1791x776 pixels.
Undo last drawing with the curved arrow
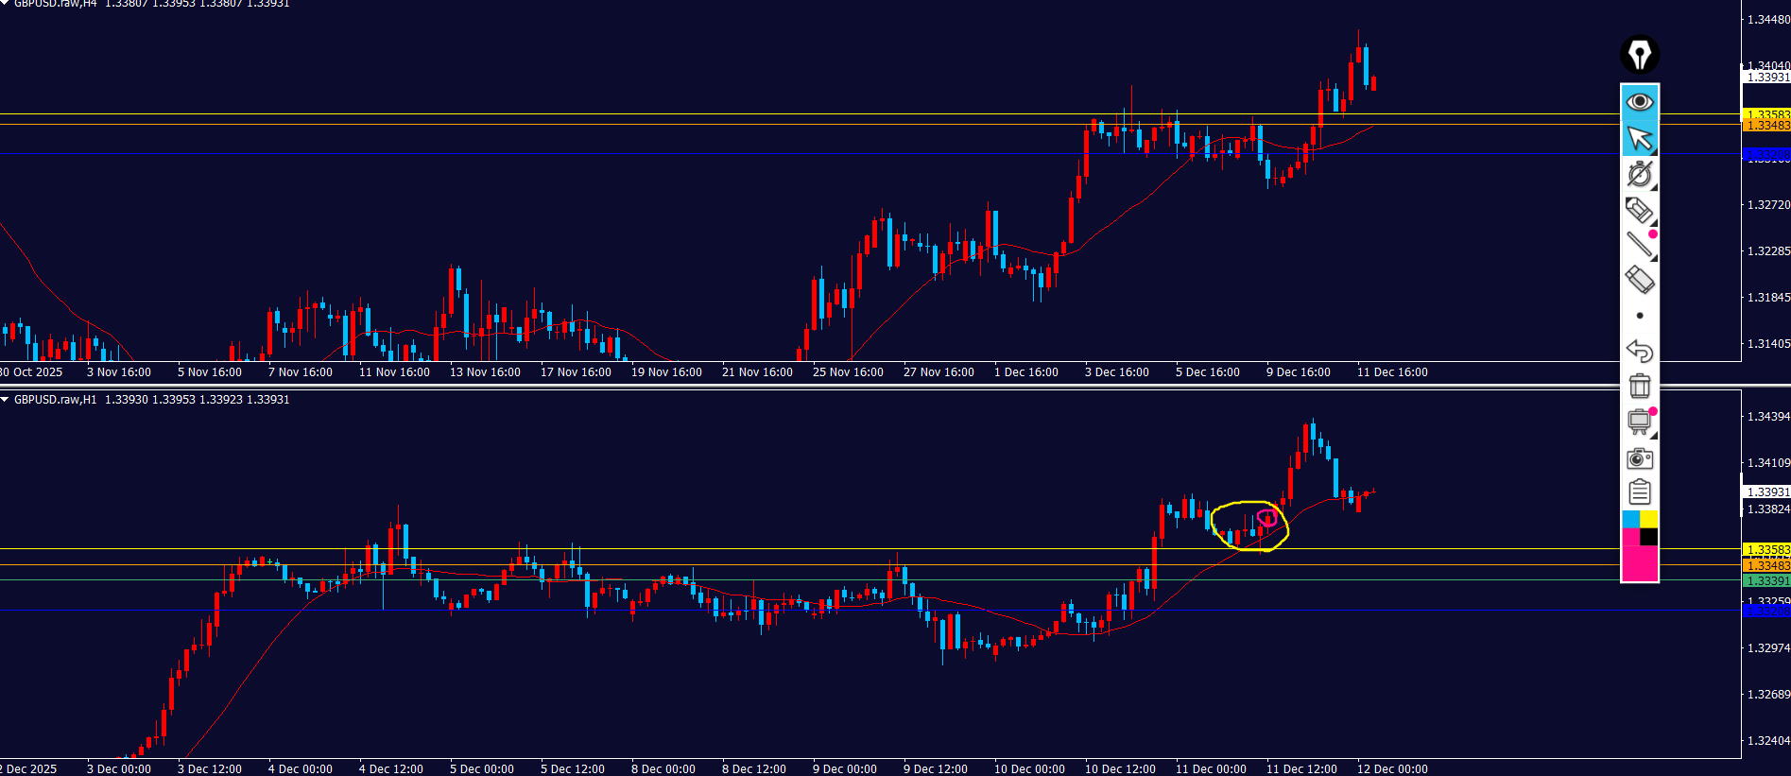[x=1639, y=351]
